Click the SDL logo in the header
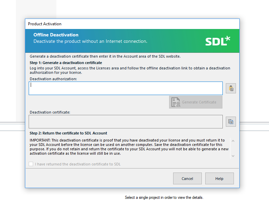 [x=218, y=41]
